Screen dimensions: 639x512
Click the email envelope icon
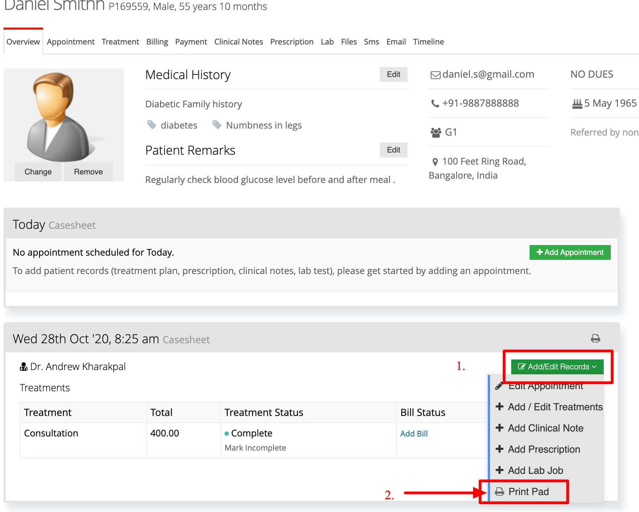tap(435, 75)
